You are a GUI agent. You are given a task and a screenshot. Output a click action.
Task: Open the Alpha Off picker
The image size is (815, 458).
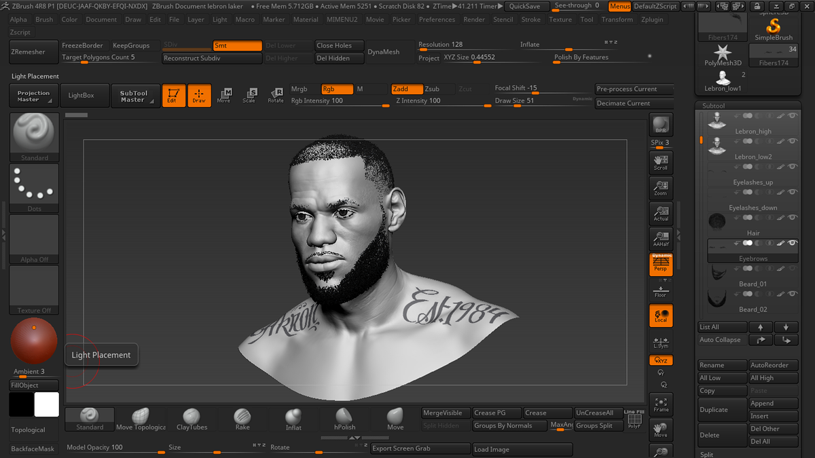pyautogui.click(x=34, y=239)
